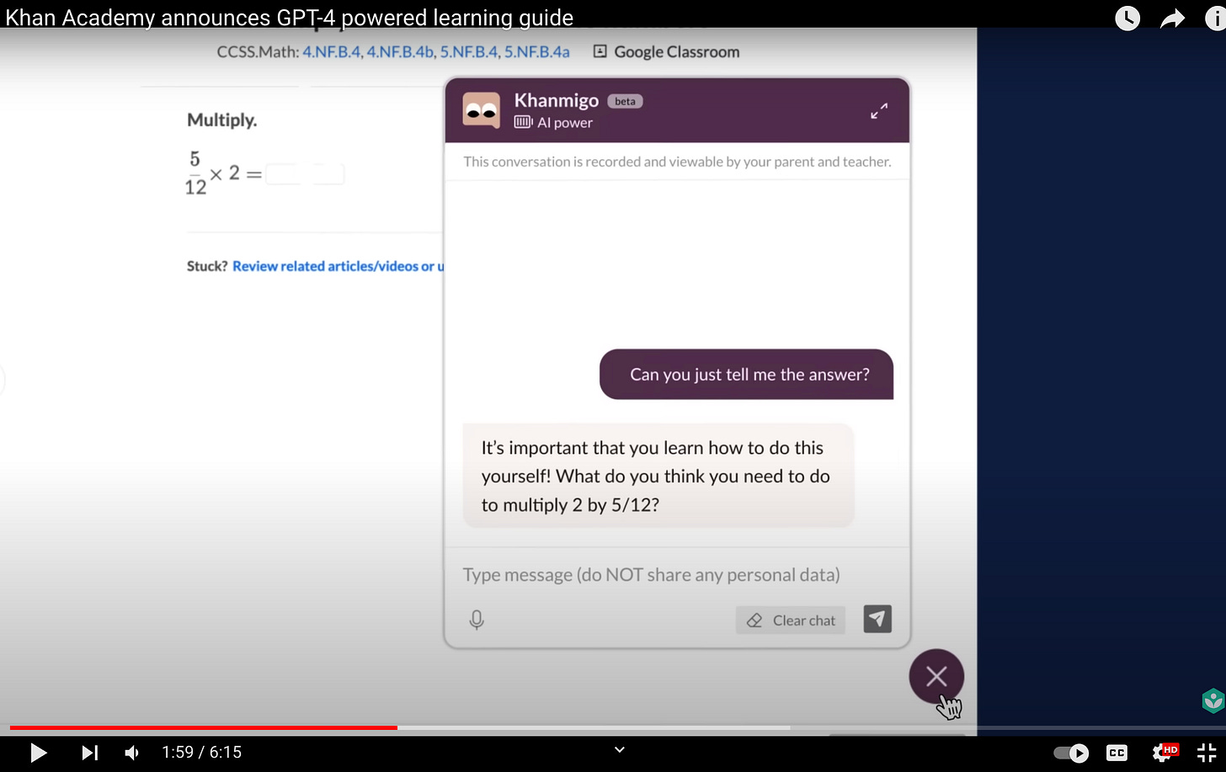Play the video
Viewport: 1226px width, 772px height.
click(38, 753)
